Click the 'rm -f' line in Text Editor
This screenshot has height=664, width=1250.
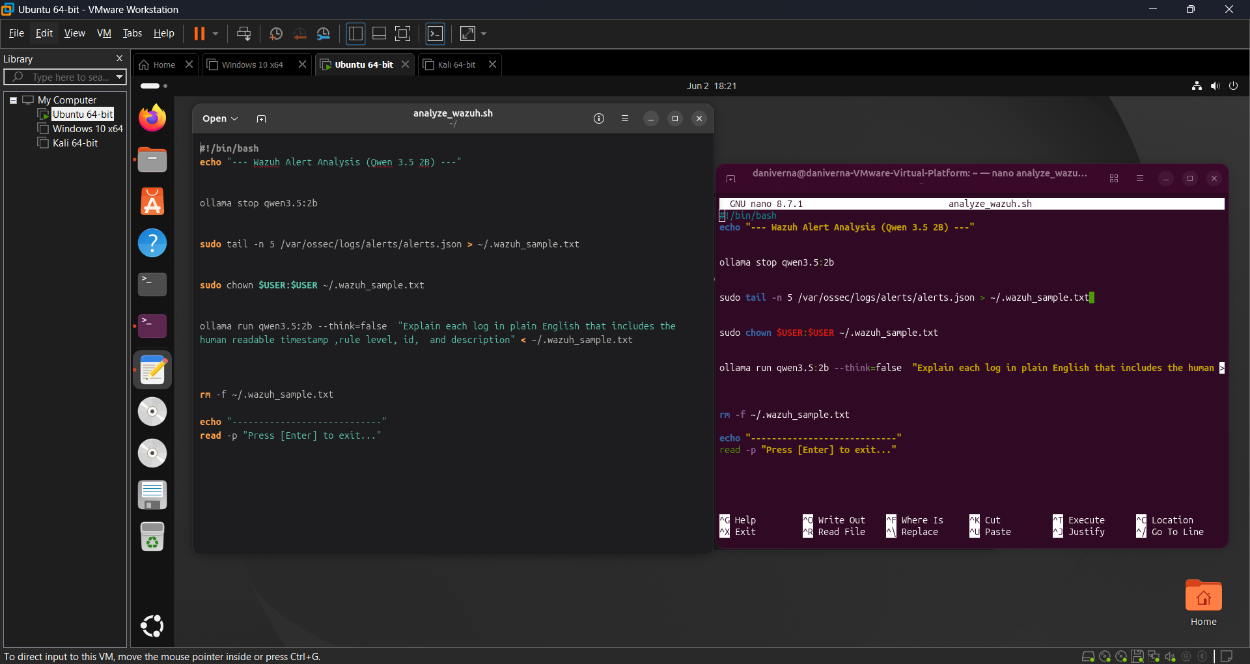point(266,394)
